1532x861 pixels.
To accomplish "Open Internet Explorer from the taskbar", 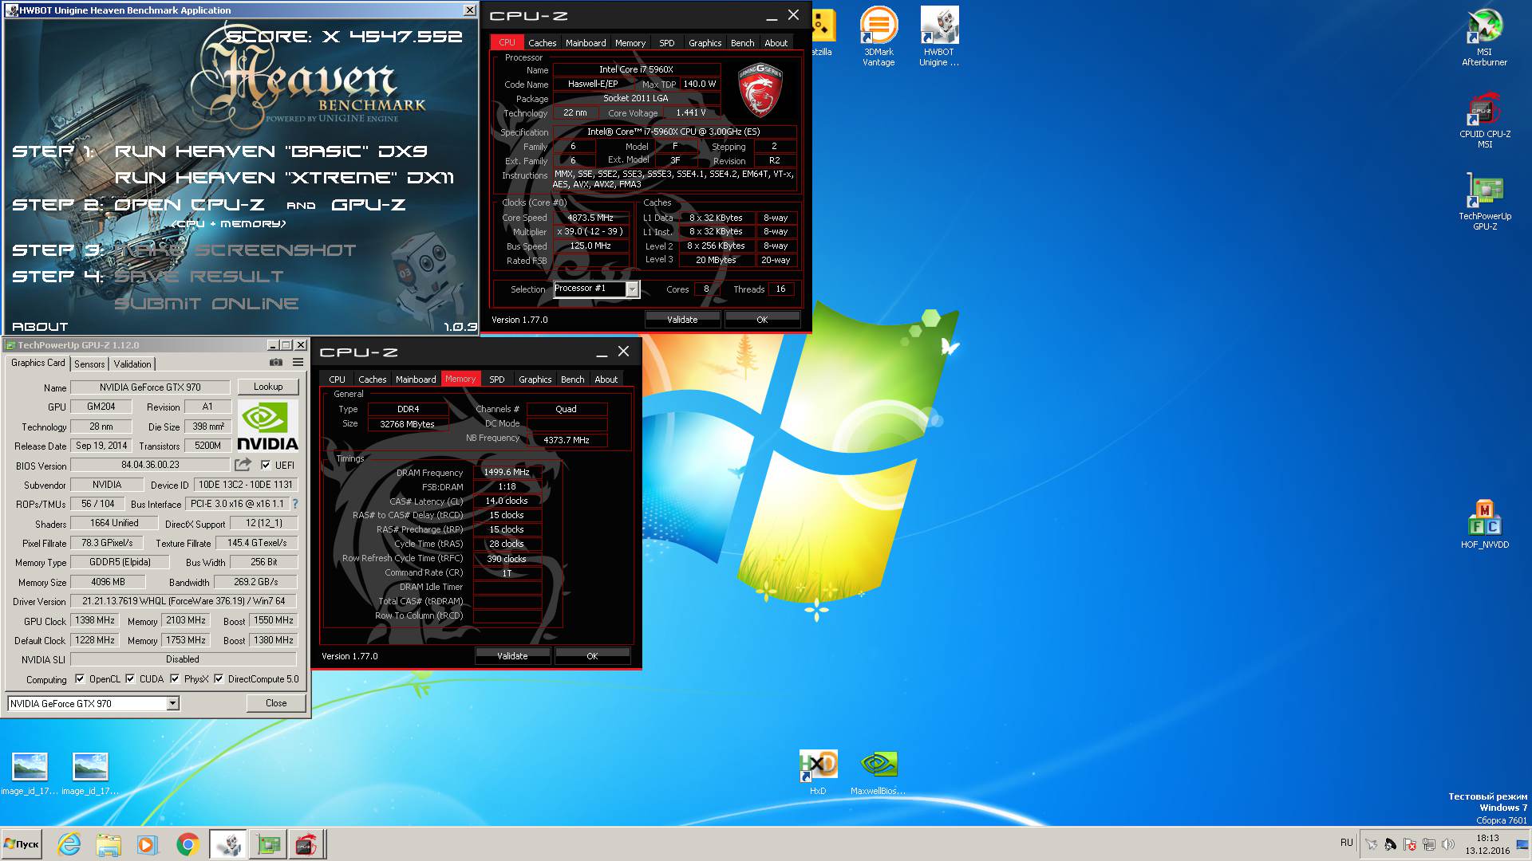I will point(69,844).
